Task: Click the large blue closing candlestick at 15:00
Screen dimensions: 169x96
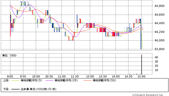Action: click(x=141, y=34)
